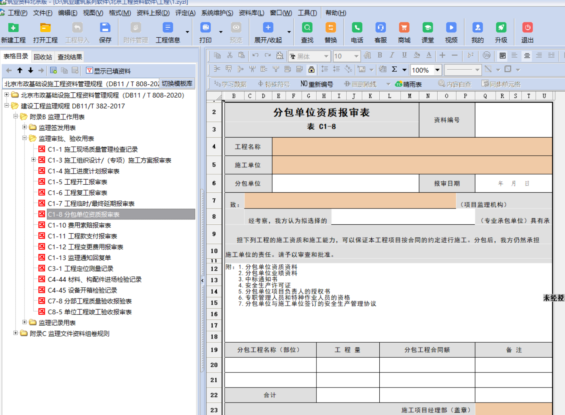Open the 课堂 classroom icon

point(428,33)
